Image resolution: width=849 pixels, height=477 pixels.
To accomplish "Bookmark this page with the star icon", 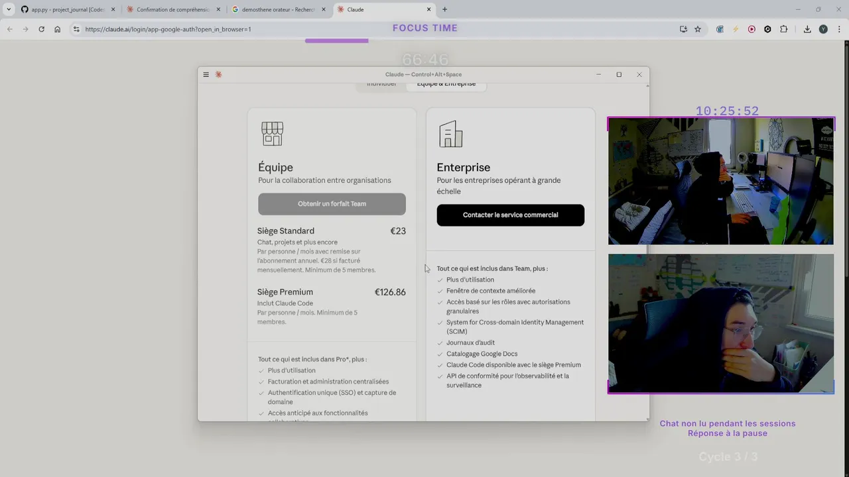I will click(698, 29).
